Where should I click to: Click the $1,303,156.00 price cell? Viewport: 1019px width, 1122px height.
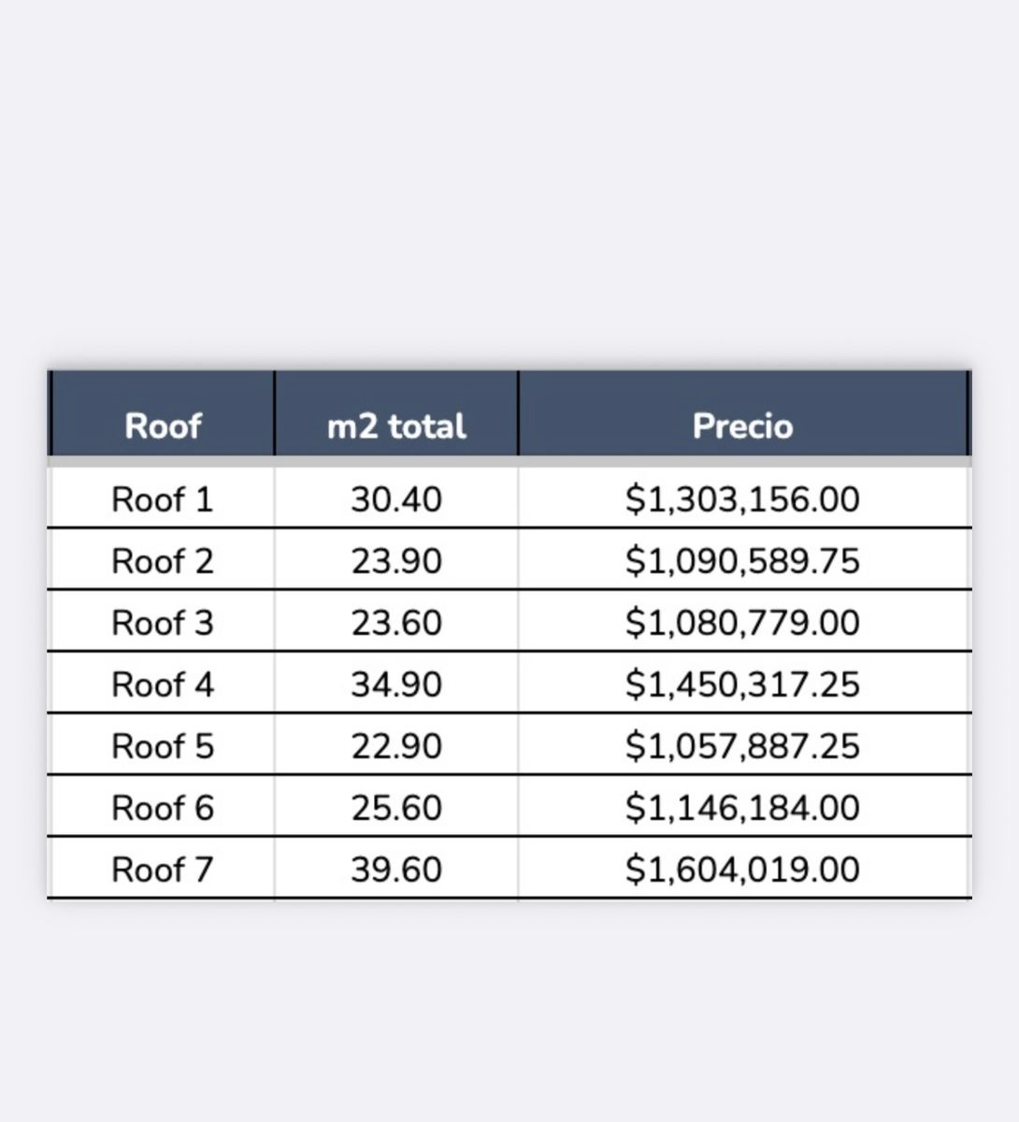[x=743, y=499]
